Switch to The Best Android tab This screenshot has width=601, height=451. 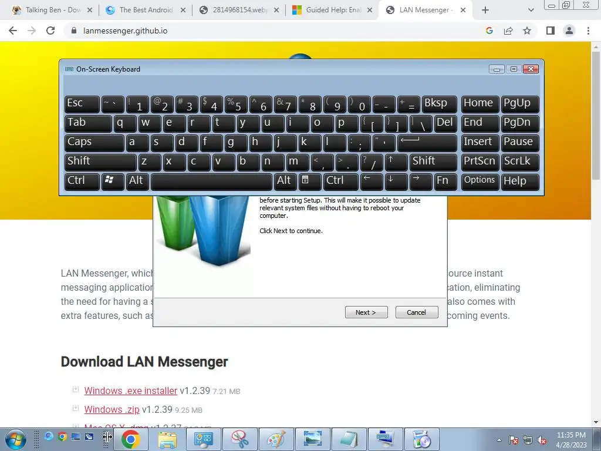(146, 10)
